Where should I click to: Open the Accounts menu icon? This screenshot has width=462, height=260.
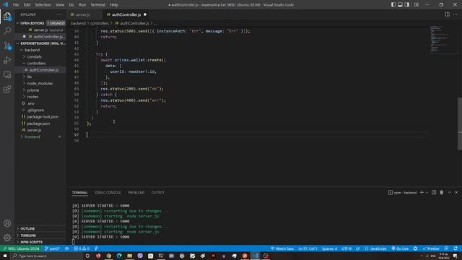pyautogui.click(x=7, y=223)
